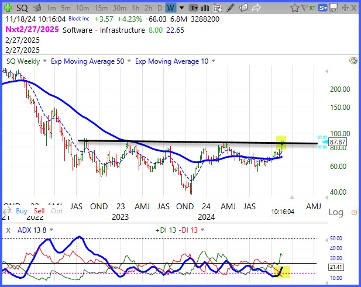Viewport: 361px width, 287px height.
Task: Close the chart window with X
Action: point(354,8)
